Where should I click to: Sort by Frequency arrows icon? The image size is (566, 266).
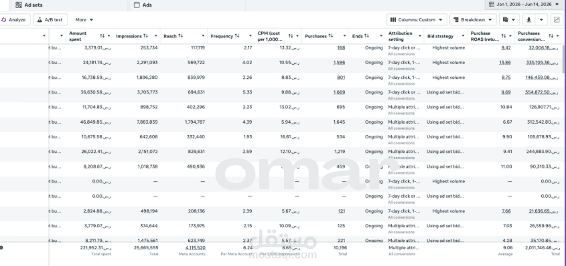[x=237, y=36]
